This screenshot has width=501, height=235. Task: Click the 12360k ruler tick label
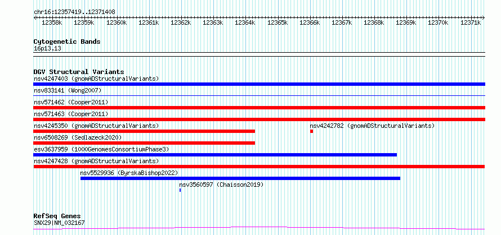click(117, 23)
